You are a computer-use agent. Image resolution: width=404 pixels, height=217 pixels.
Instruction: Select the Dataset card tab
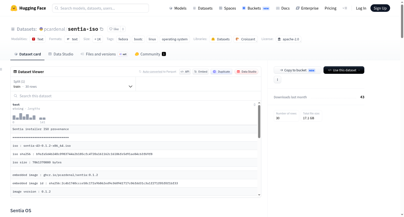click(28, 54)
